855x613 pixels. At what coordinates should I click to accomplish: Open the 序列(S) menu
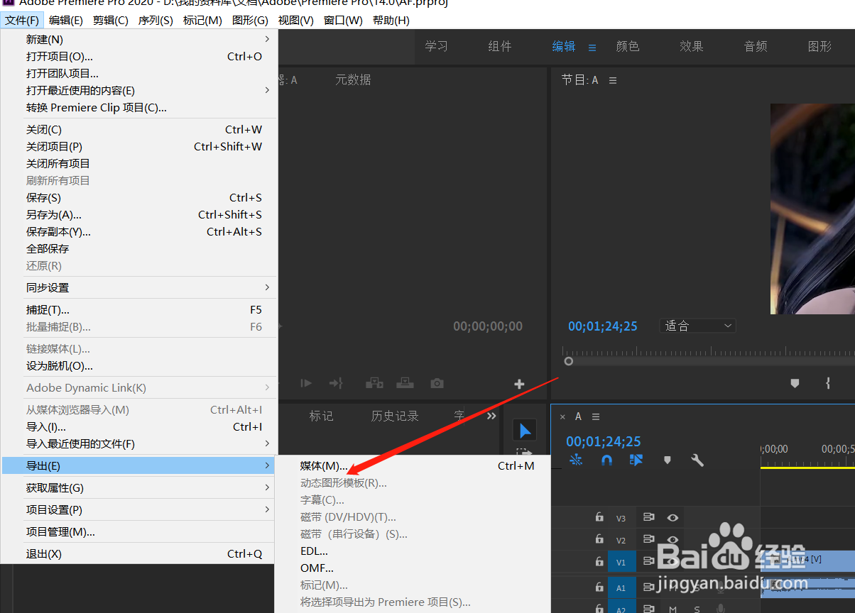pyautogui.click(x=156, y=20)
